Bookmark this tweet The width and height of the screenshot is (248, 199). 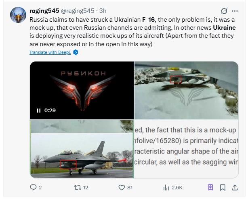pos(223,187)
